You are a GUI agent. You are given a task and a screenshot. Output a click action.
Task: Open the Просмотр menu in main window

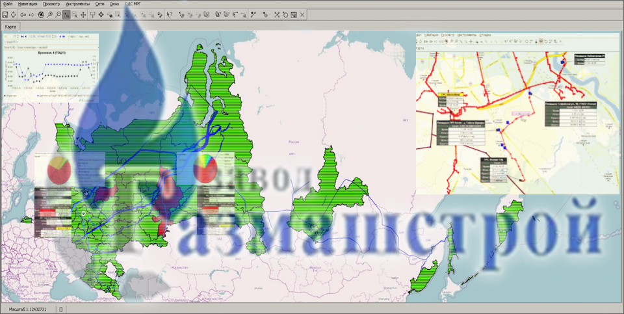click(x=51, y=4)
